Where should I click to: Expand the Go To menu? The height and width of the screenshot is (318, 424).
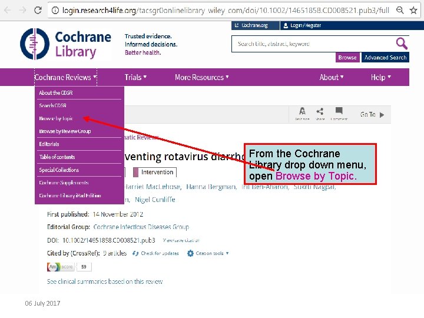pyautogui.click(x=372, y=115)
